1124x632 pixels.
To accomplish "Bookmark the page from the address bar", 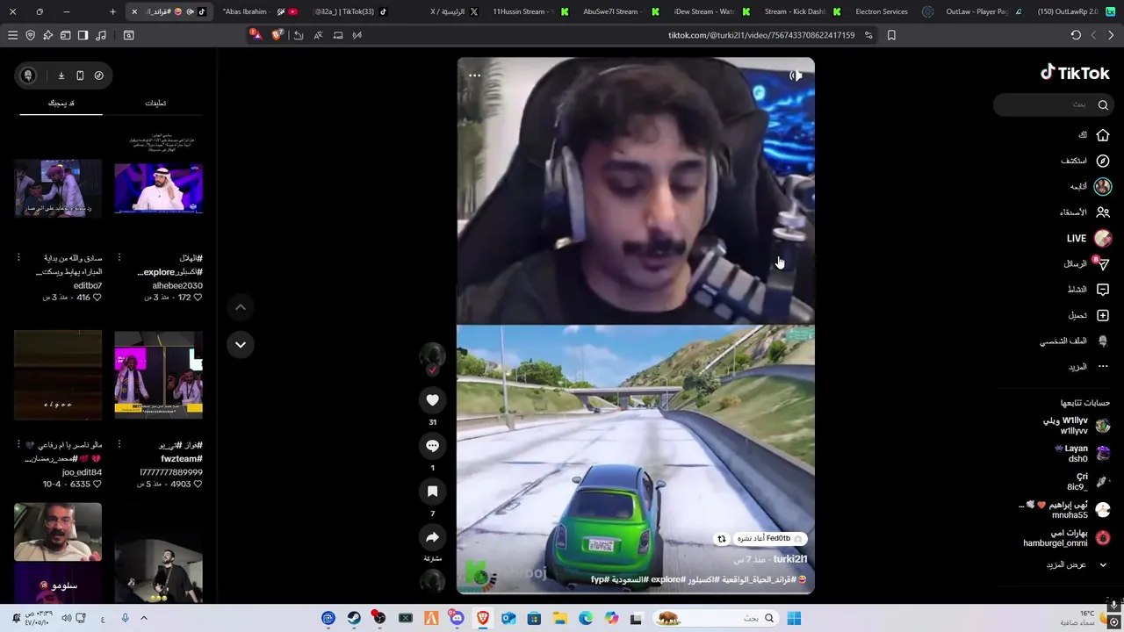I will pos(891,35).
